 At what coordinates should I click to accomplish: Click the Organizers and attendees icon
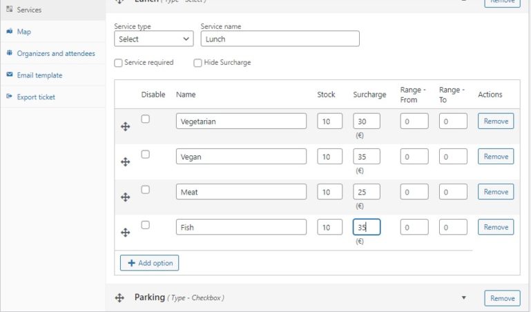click(x=10, y=52)
